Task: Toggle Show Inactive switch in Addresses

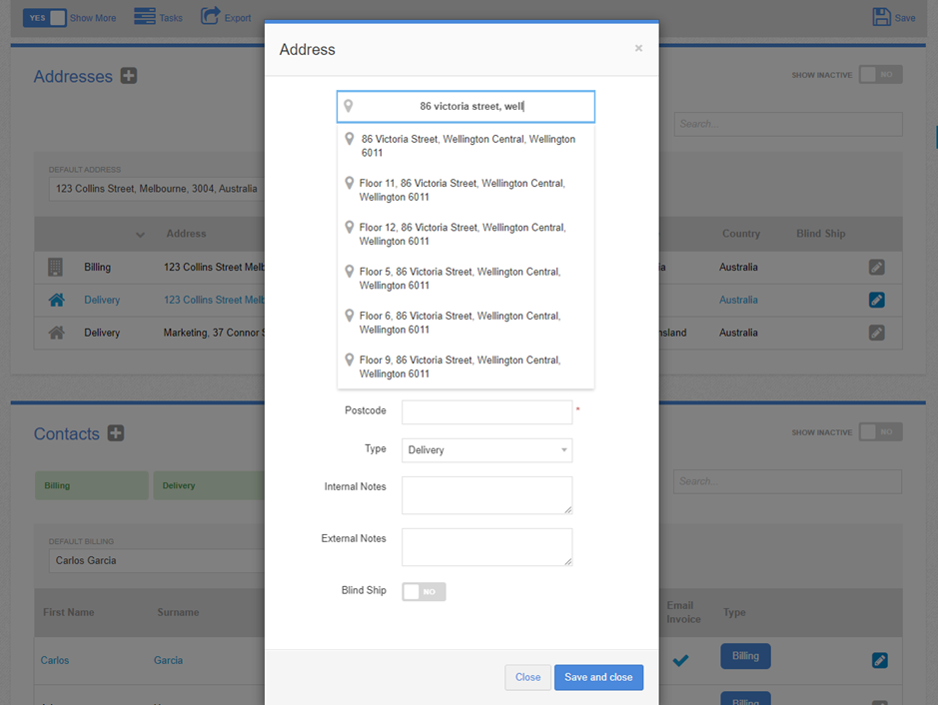Action: click(x=881, y=75)
